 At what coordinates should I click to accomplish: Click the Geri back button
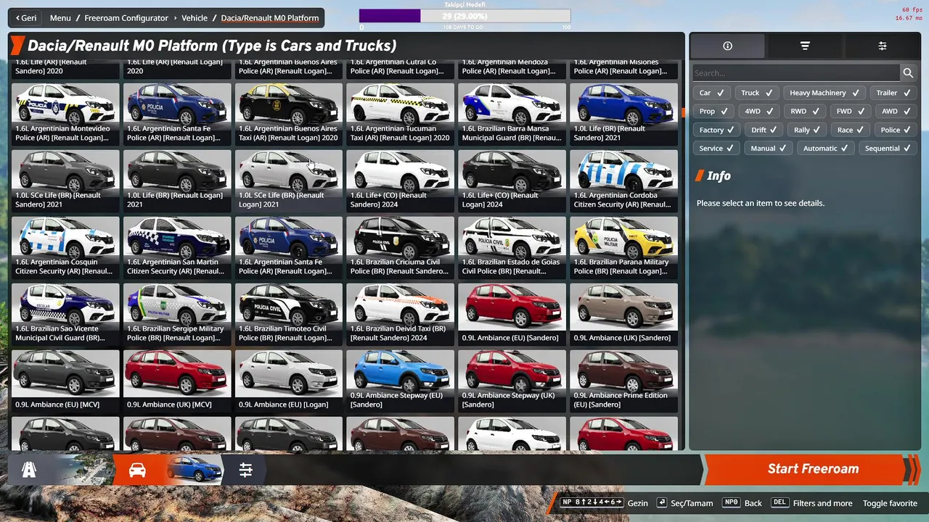(26, 18)
